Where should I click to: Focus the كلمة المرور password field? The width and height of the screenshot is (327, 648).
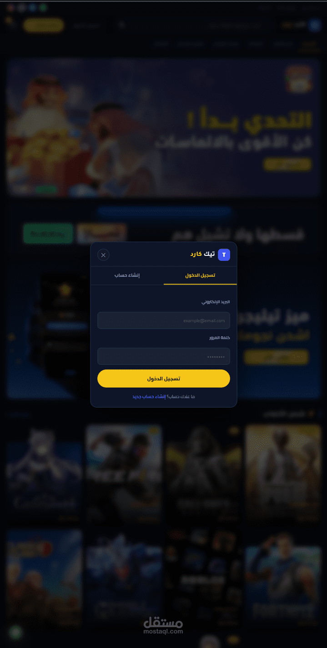pyautogui.click(x=164, y=356)
